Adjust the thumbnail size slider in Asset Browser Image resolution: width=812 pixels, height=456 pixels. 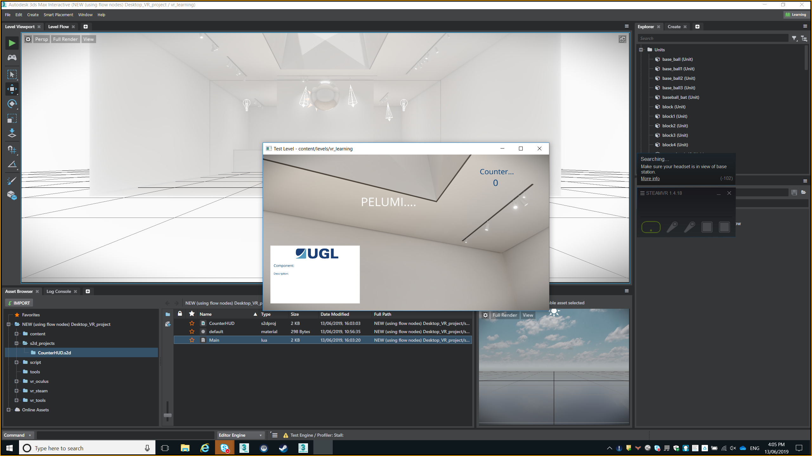[x=167, y=415]
